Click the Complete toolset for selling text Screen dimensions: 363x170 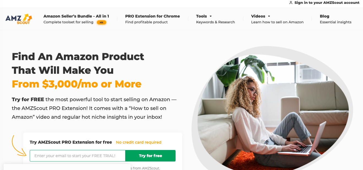coord(68,22)
